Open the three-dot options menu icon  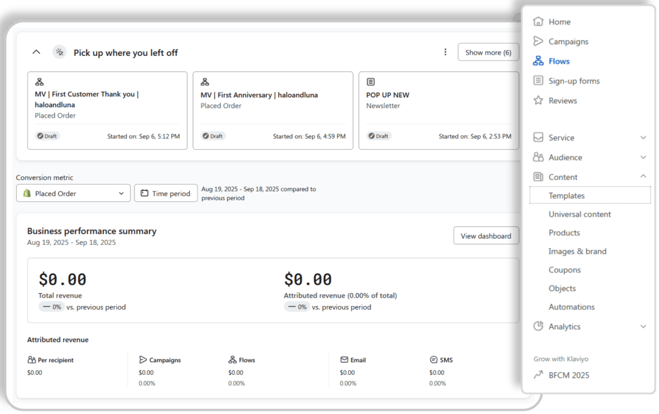tap(445, 52)
